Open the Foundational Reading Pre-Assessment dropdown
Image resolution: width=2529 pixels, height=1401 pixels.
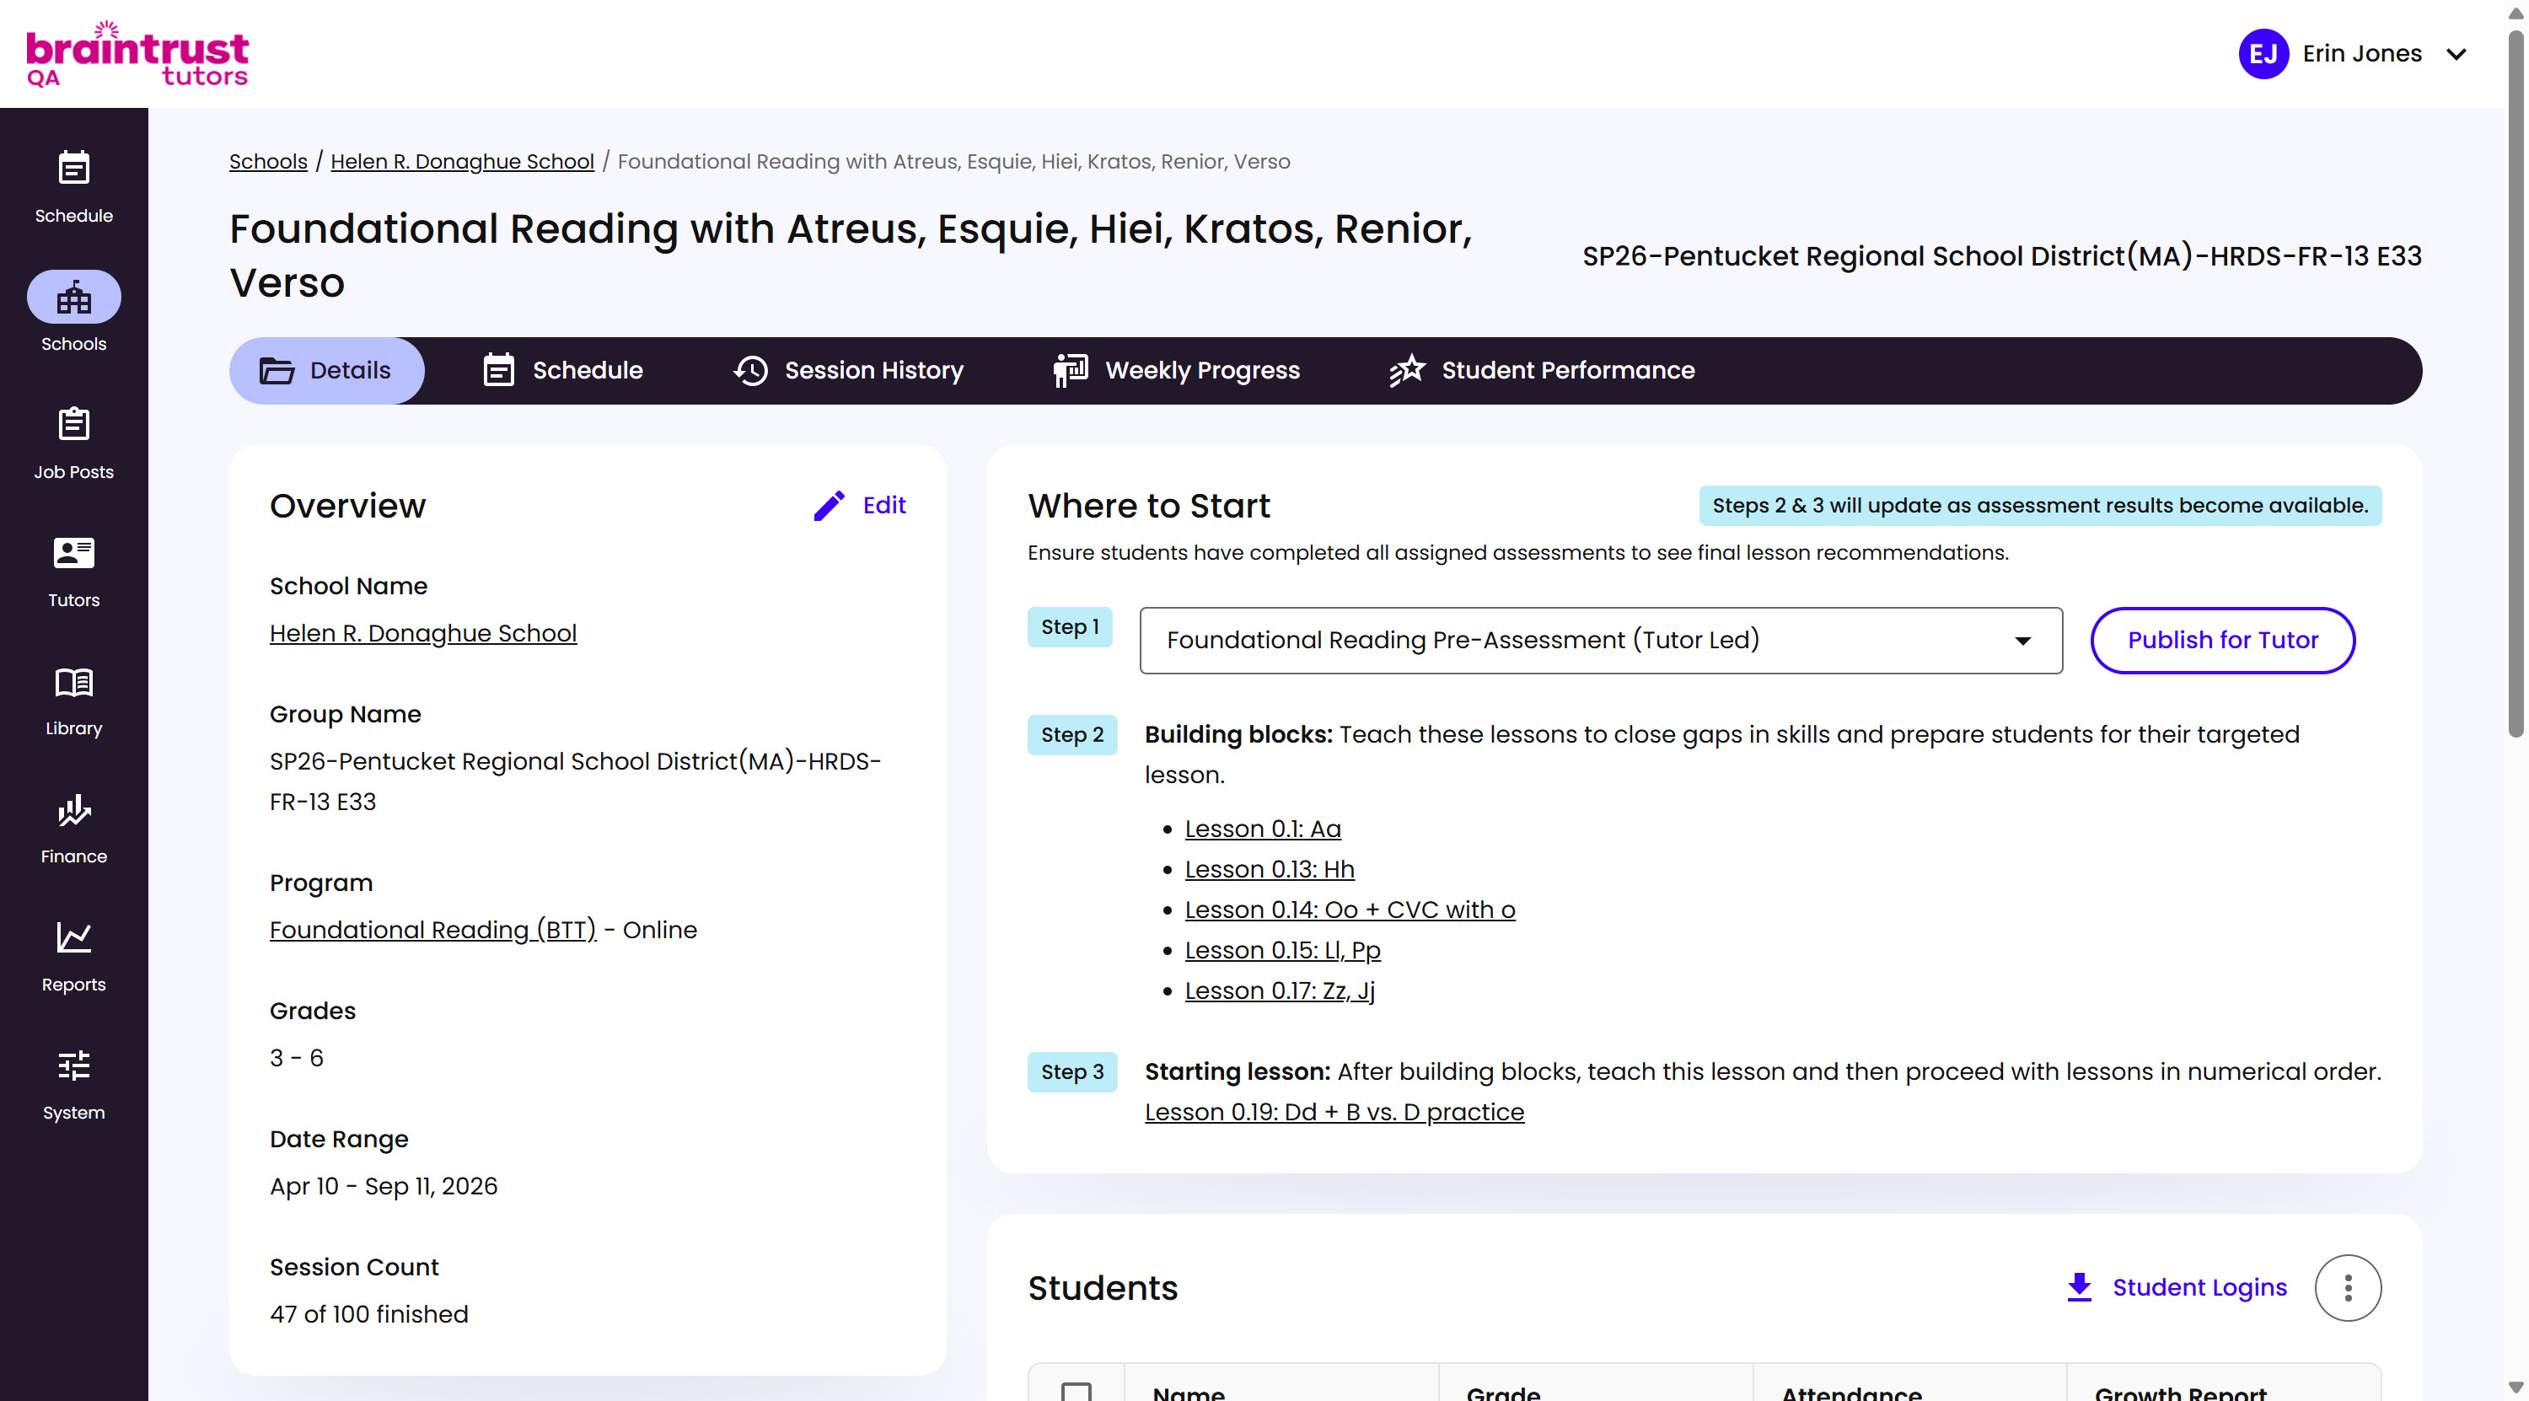[x=1600, y=640]
